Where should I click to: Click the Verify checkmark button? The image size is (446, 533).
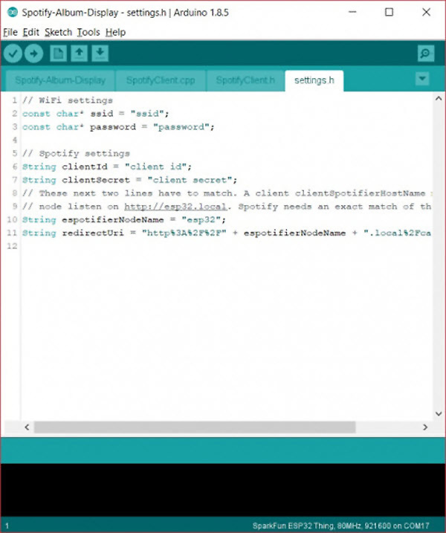pos(13,54)
